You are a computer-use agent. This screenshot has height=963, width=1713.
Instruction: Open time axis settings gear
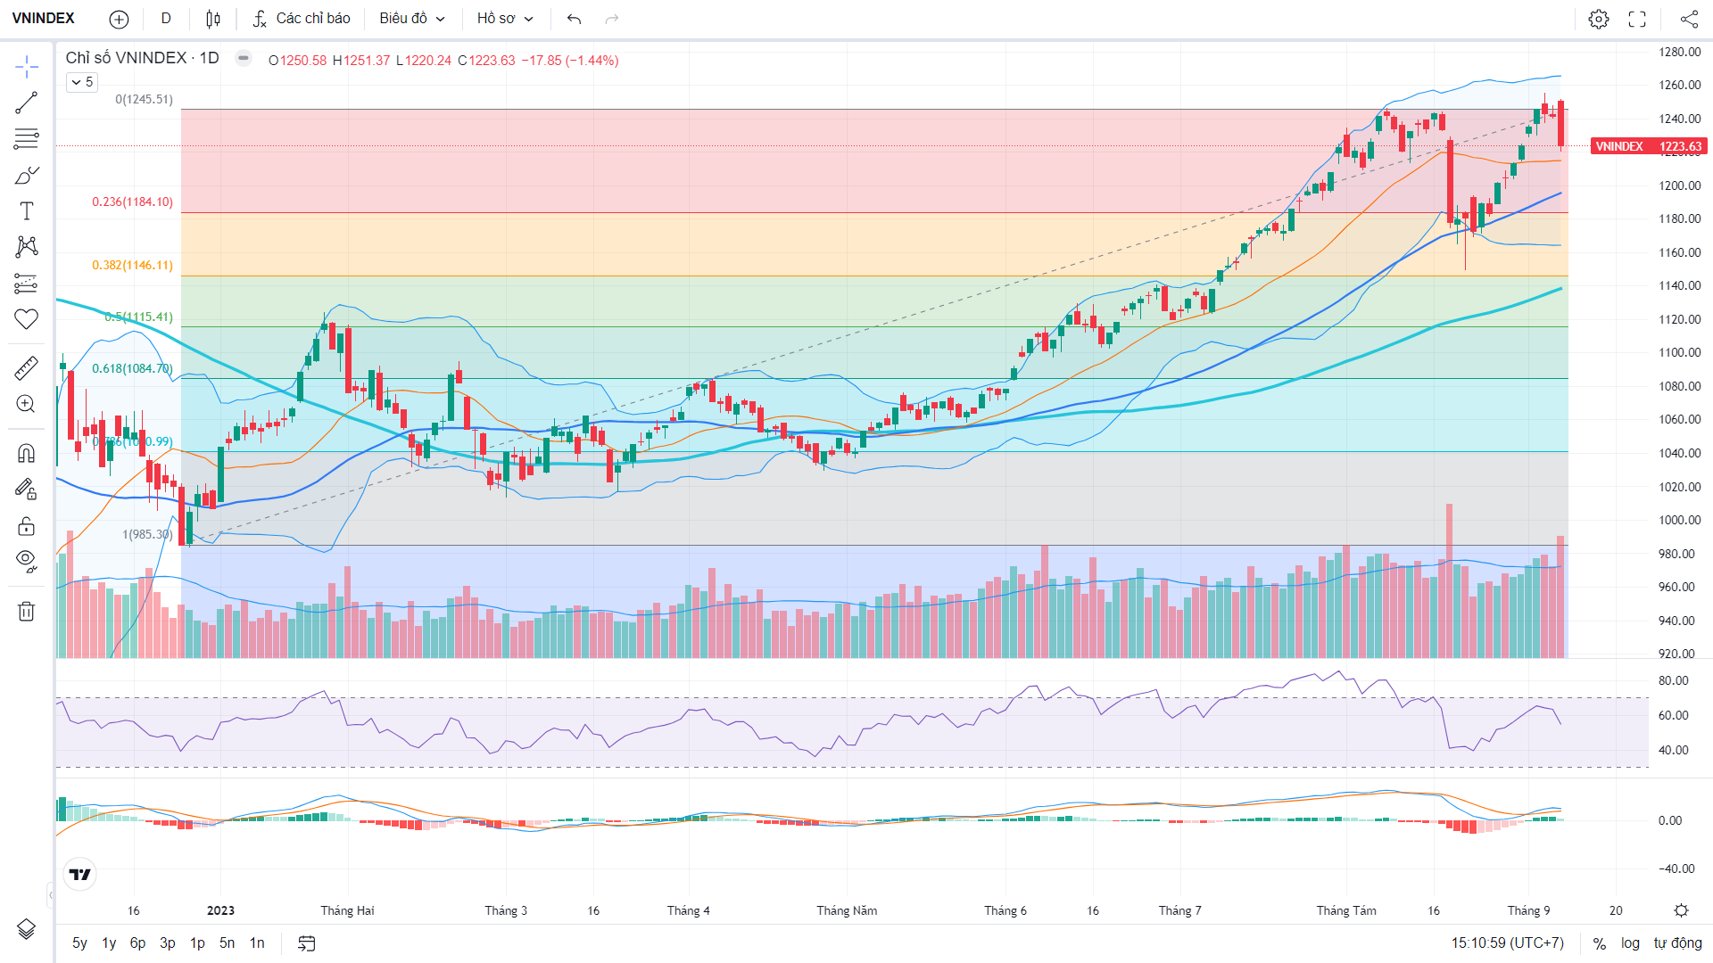pyautogui.click(x=1681, y=910)
